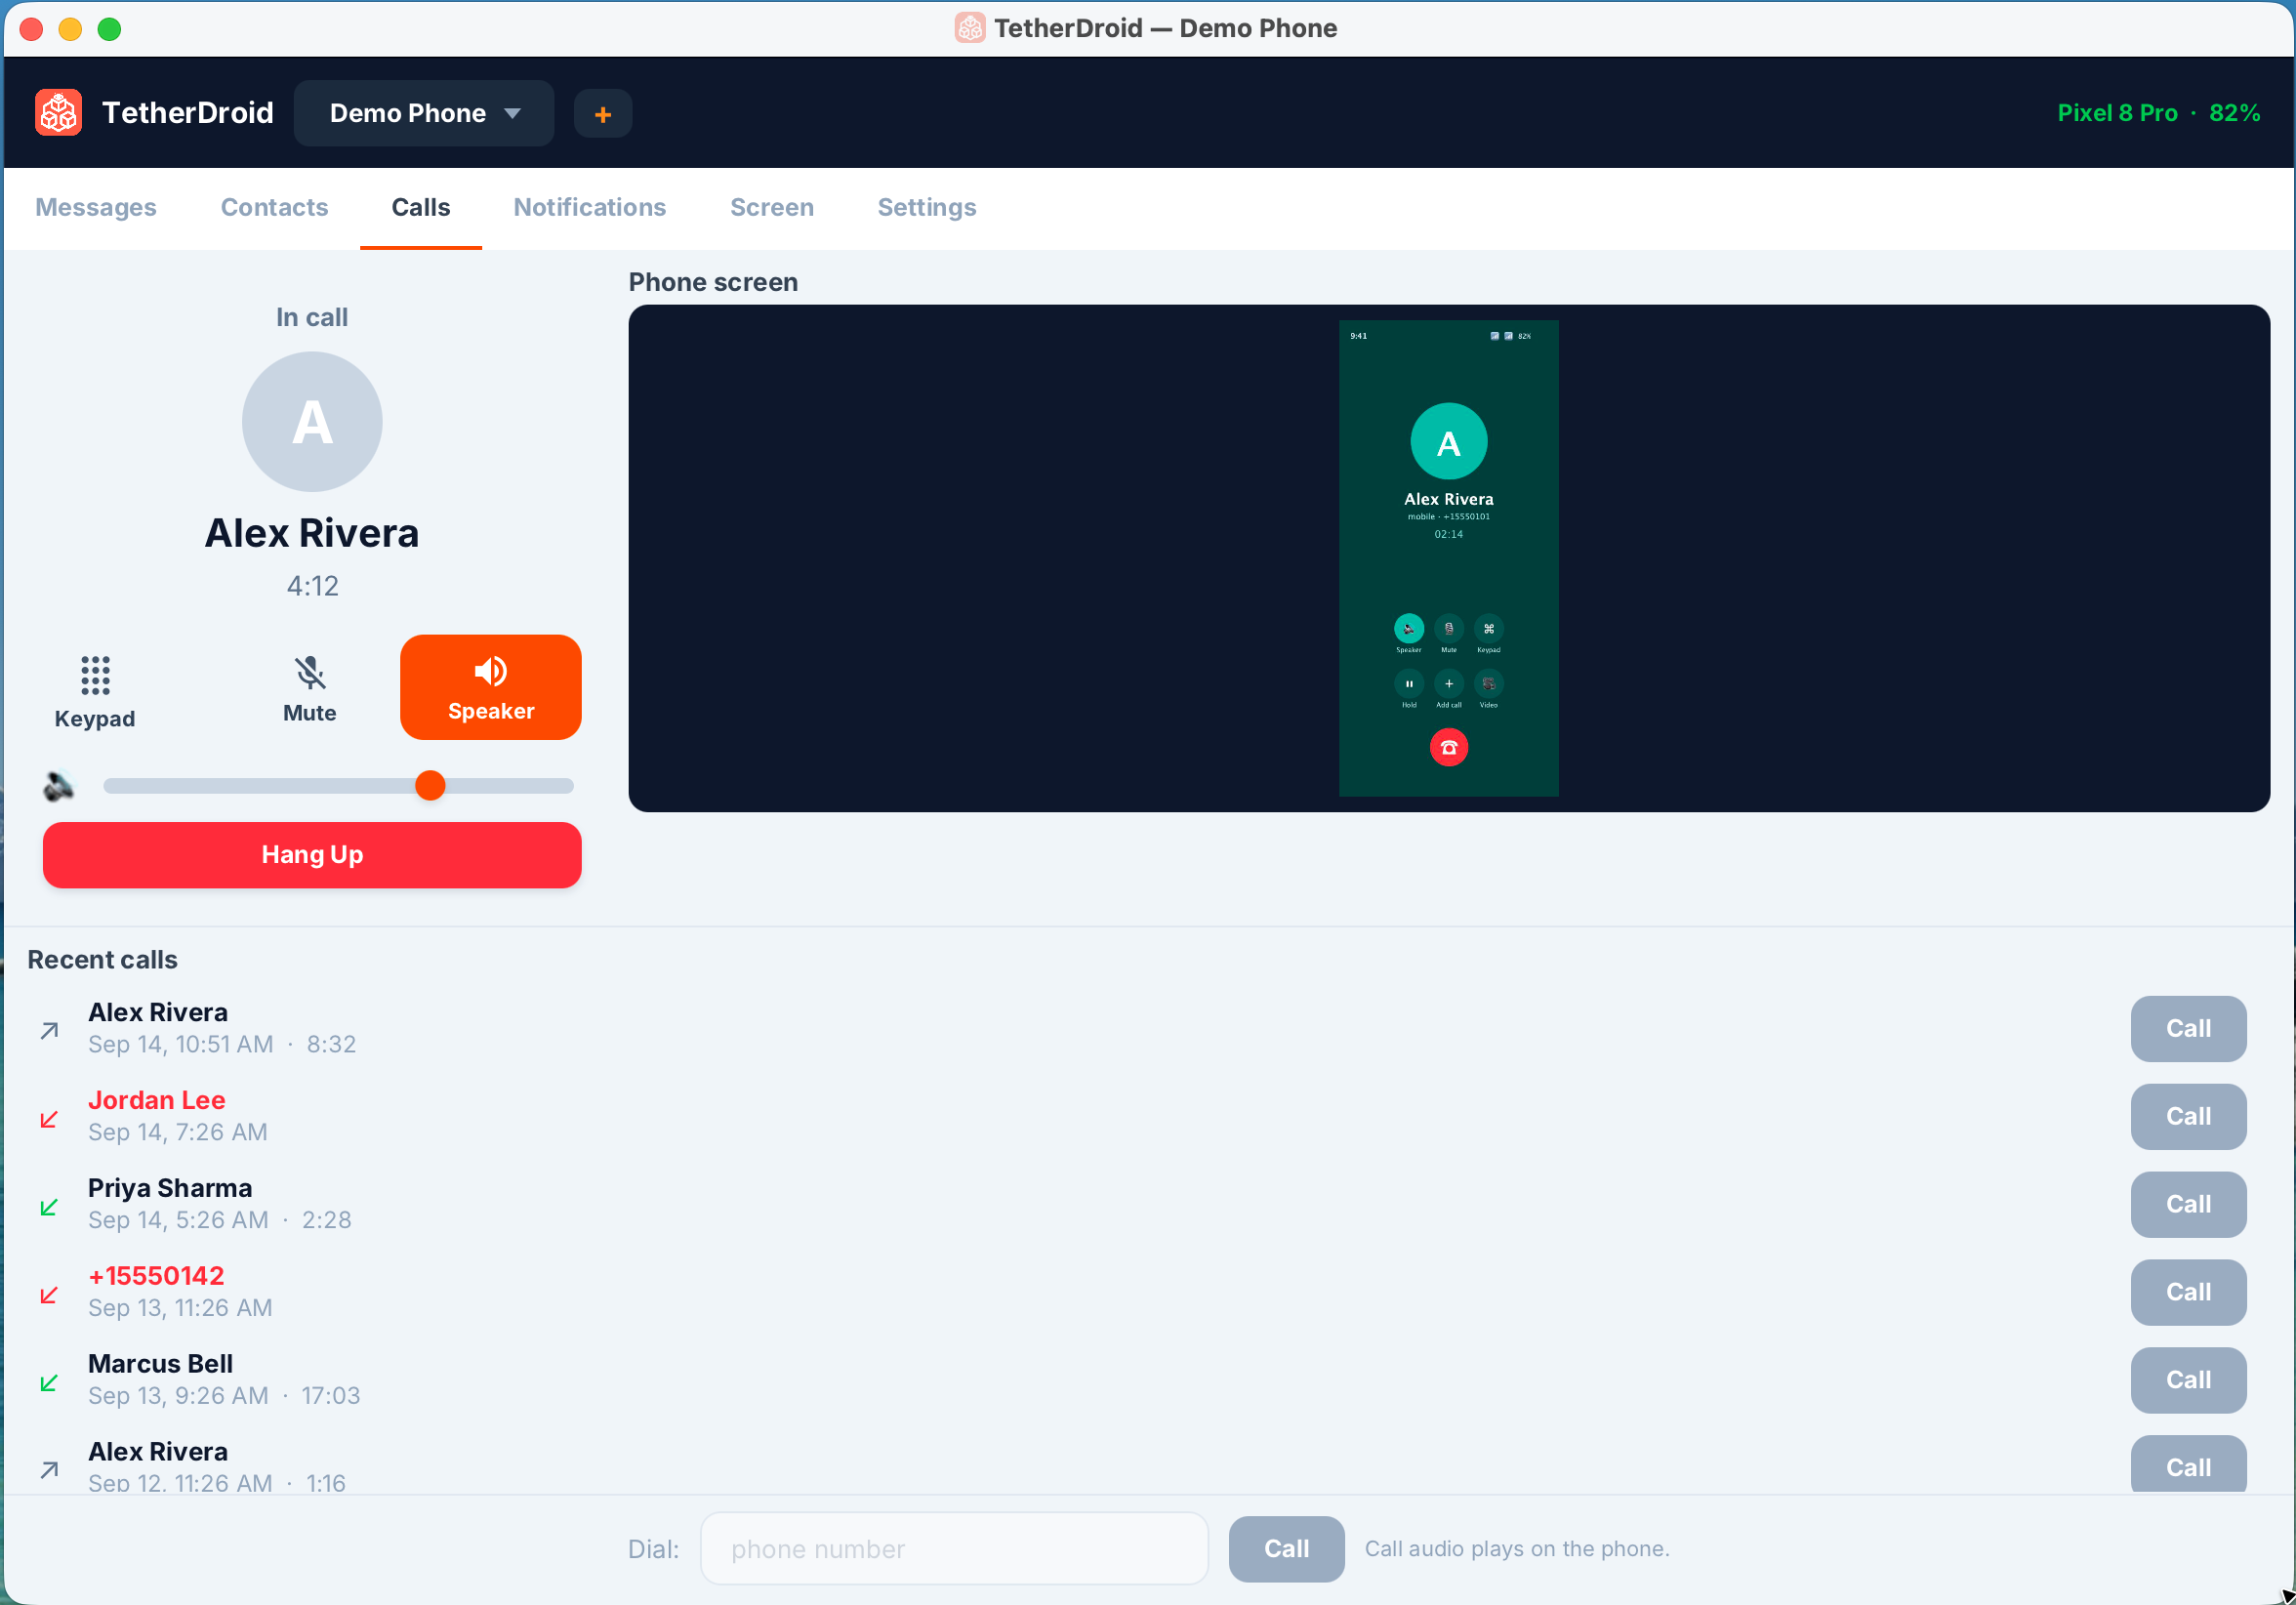Click the Call button next to Dial field
The height and width of the screenshot is (1605, 2296).
point(1286,1549)
